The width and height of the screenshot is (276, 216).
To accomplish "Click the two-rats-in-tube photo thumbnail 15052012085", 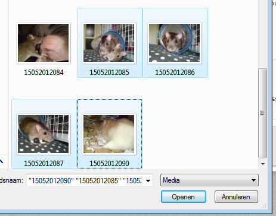I will pyautogui.click(x=109, y=43).
